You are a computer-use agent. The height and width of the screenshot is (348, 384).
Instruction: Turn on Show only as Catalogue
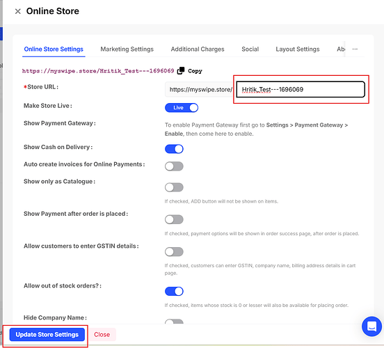click(174, 187)
